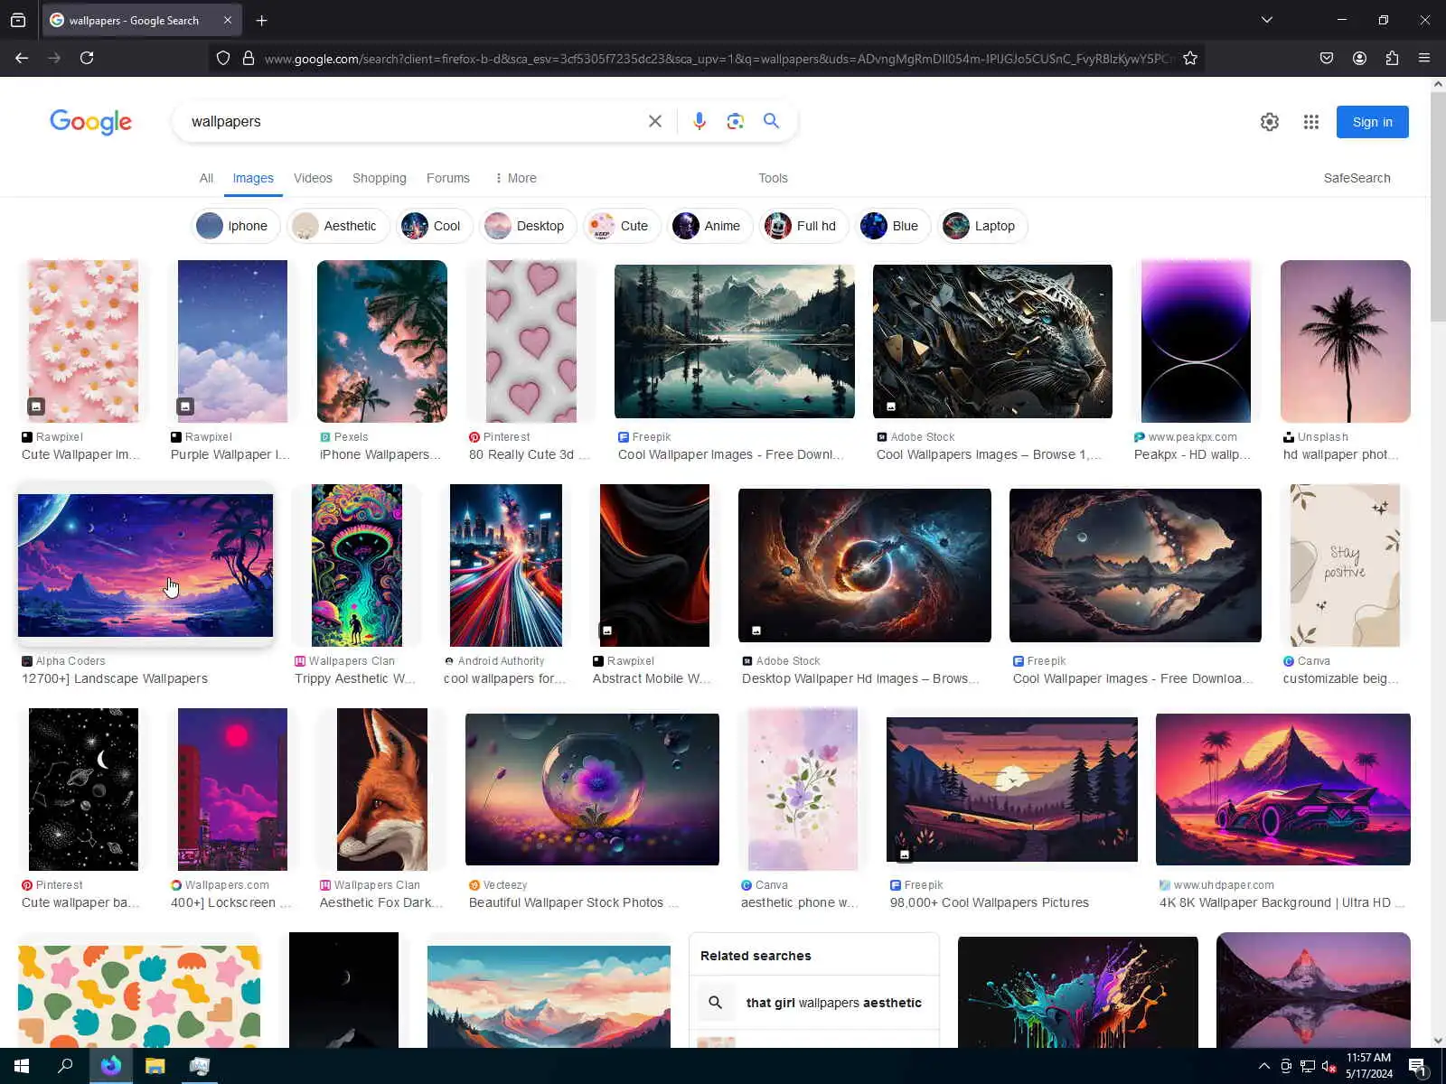This screenshot has width=1446, height=1084.
Task: Bookmark this page with star icon
Action: tap(1190, 58)
